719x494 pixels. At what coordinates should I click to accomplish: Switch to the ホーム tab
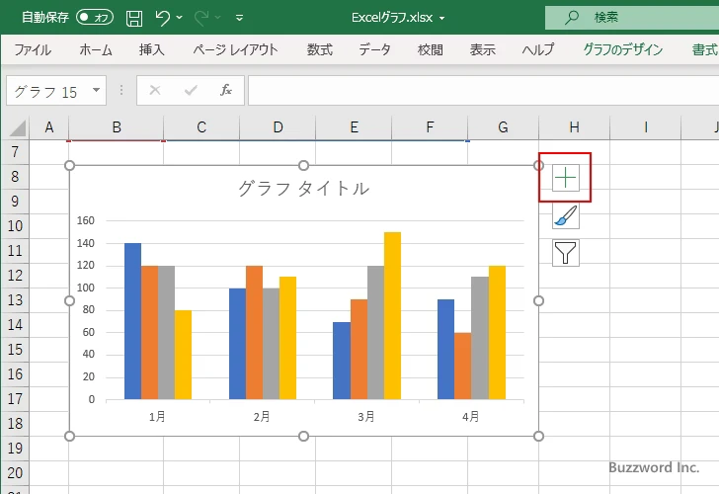[96, 49]
